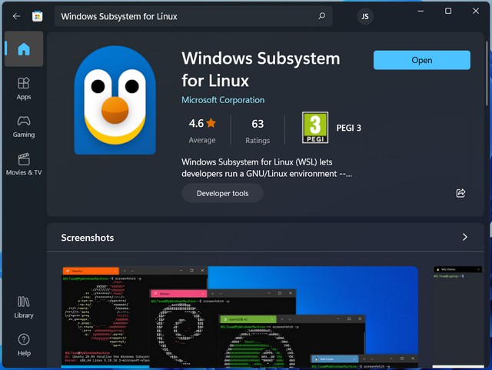Click the Developer tools category button
This screenshot has height=370, width=492.
(222, 193)
